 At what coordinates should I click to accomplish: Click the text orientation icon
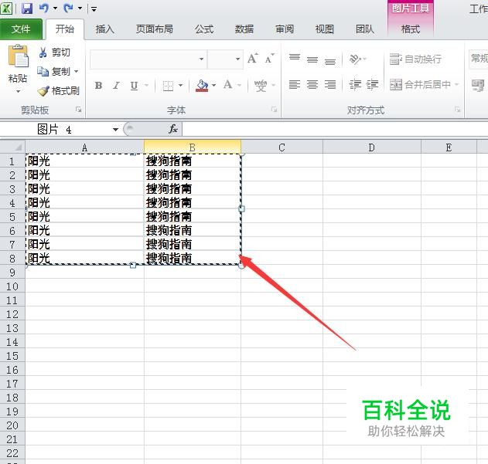tap(356, 59)
